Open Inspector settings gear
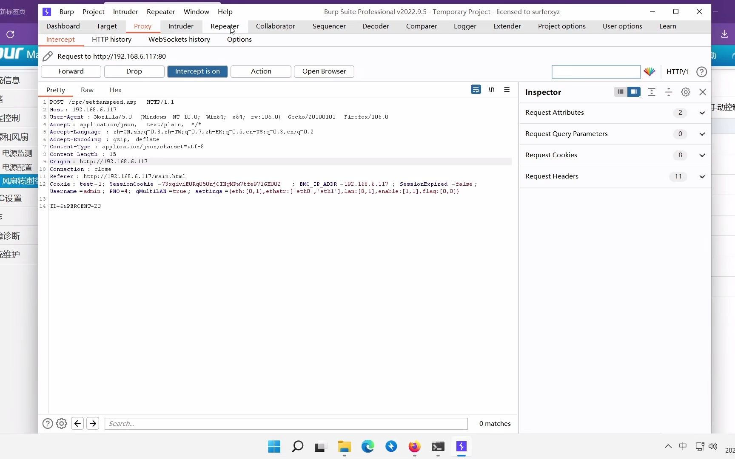This screenshot has height=459, width=735. 686,92
